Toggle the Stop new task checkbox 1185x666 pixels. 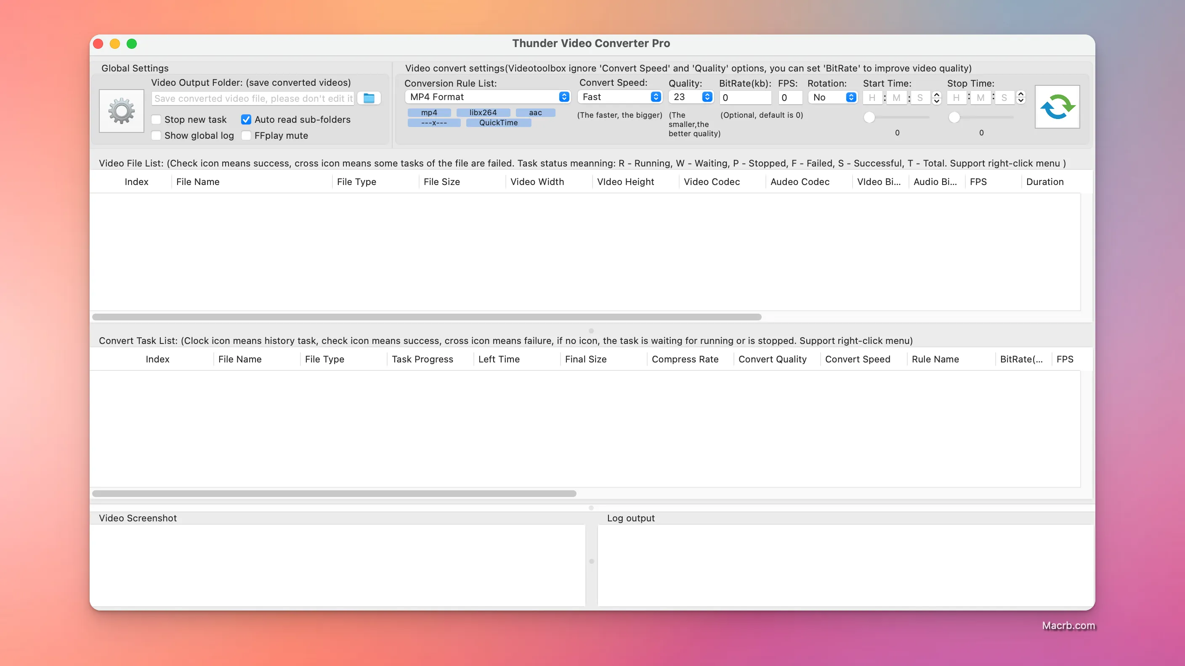[x=156, y=119]
